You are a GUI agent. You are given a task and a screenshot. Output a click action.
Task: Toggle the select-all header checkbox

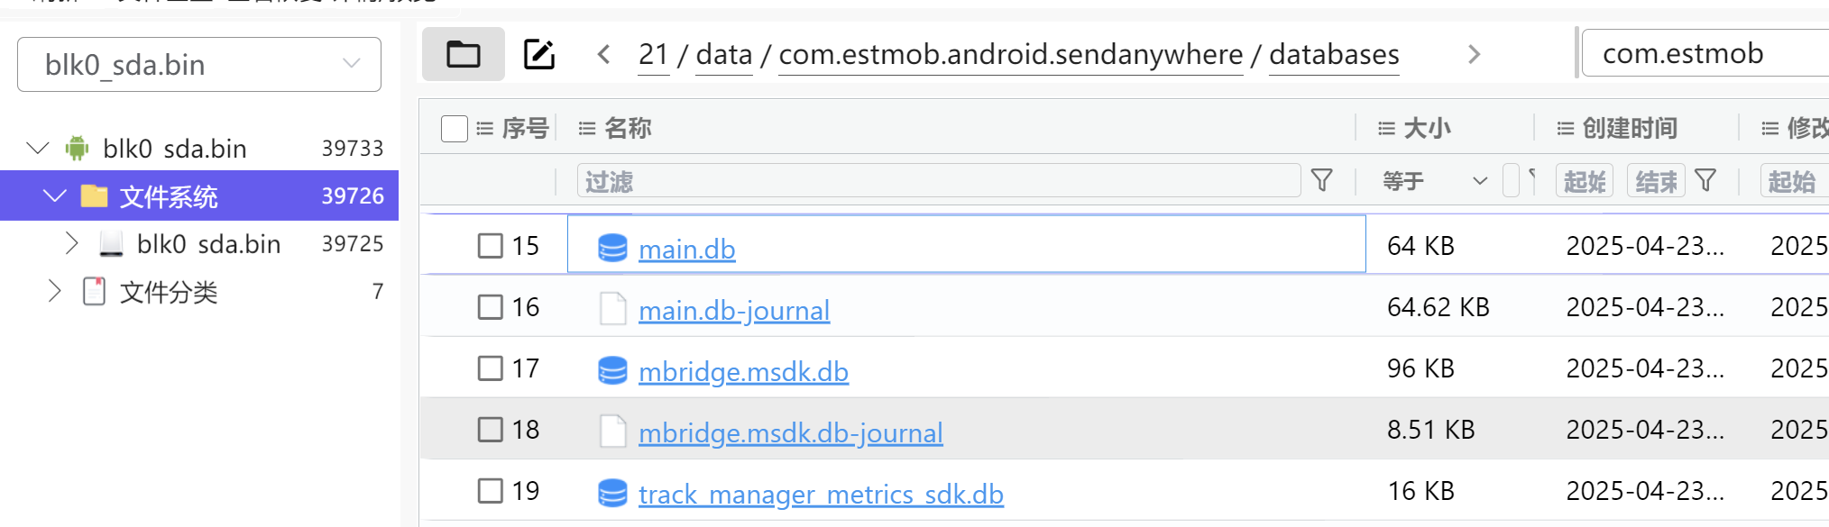[x=455, y=129]
